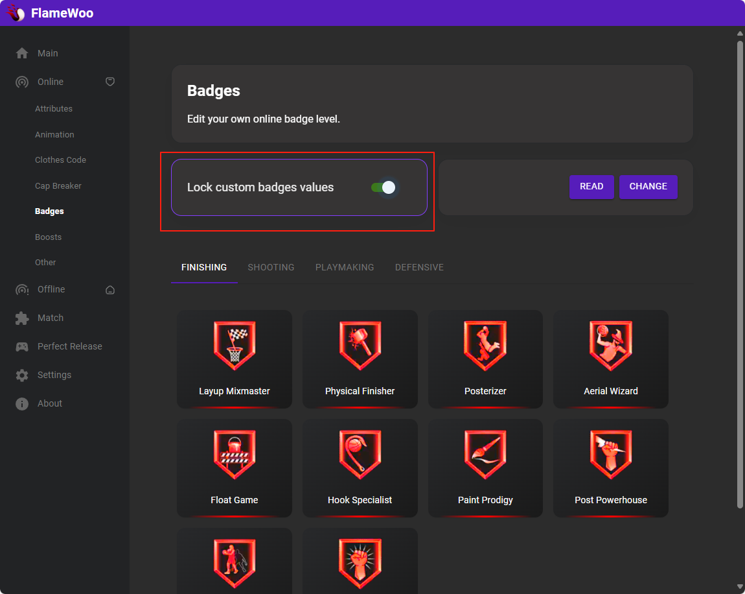Click the CHANGE button
This screenshot has width=745, height=594.
(x=648, y=186)
